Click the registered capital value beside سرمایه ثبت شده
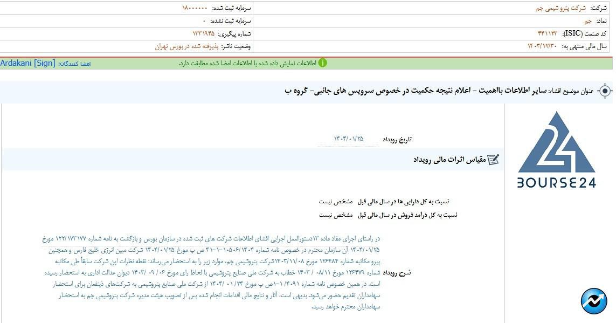The width and height of the screenshot is (616, 323). 195,8
